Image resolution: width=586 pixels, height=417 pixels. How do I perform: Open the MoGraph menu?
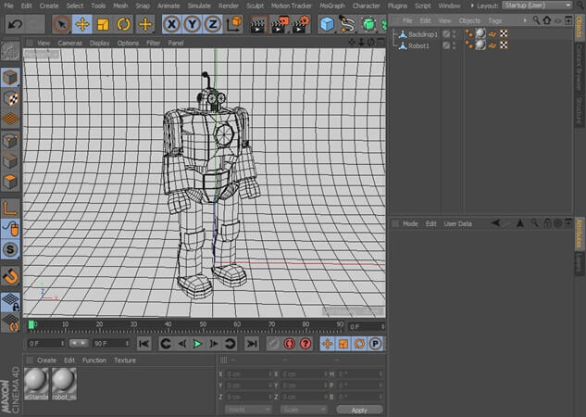tap(332, 6)
